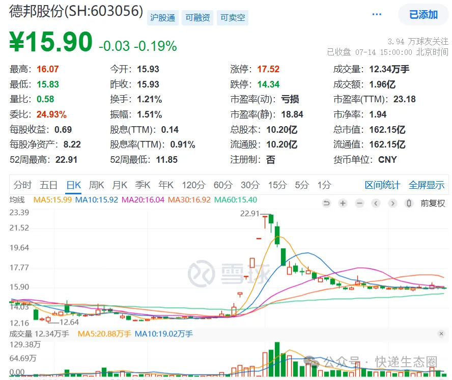Click the volume MA10:19.02万手 label
This screenshot has width=452, height=380.
pos(164,334)
